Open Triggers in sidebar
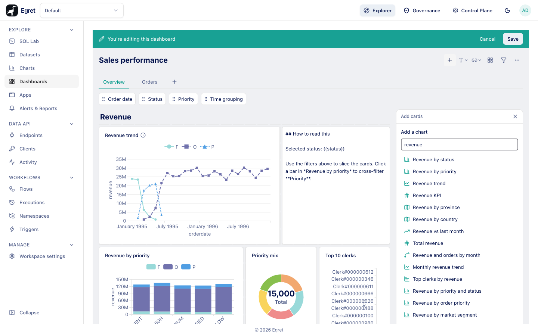538x336 pixels. point(42,229)
